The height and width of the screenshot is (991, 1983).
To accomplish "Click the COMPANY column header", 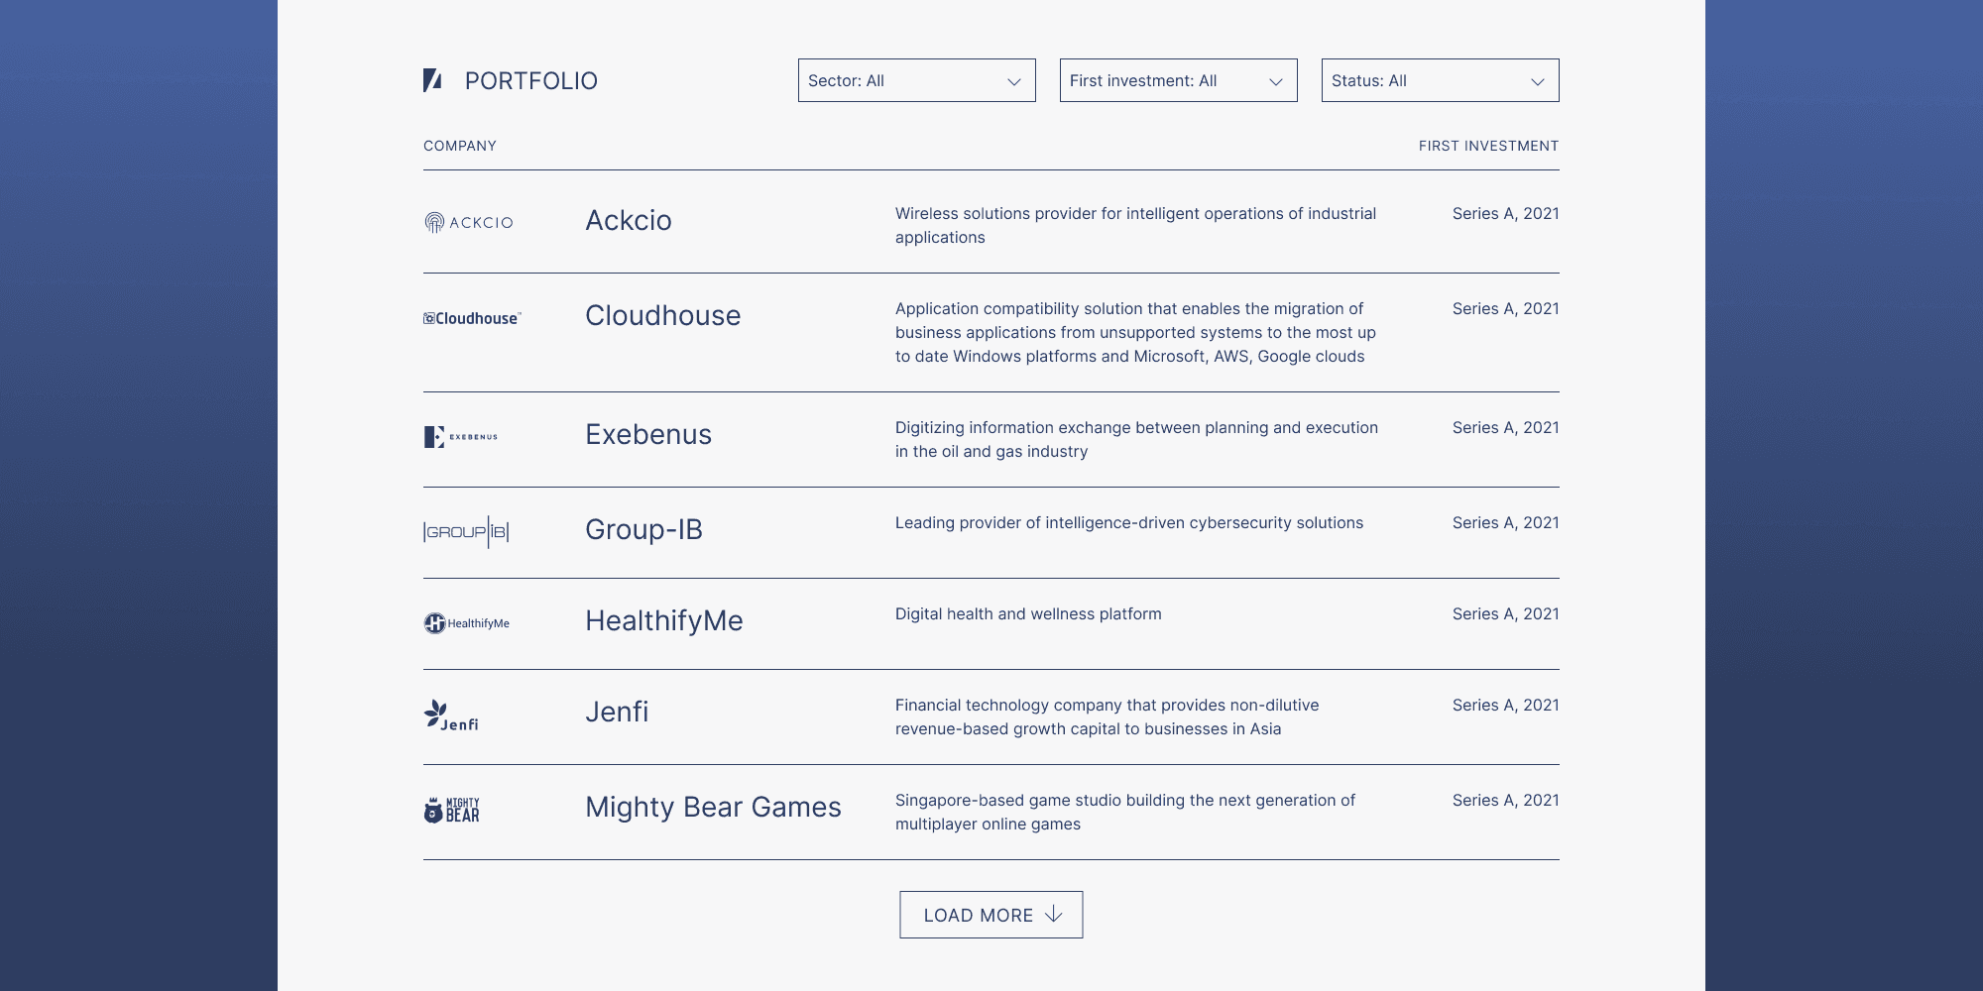I will [x=460, y=146].
